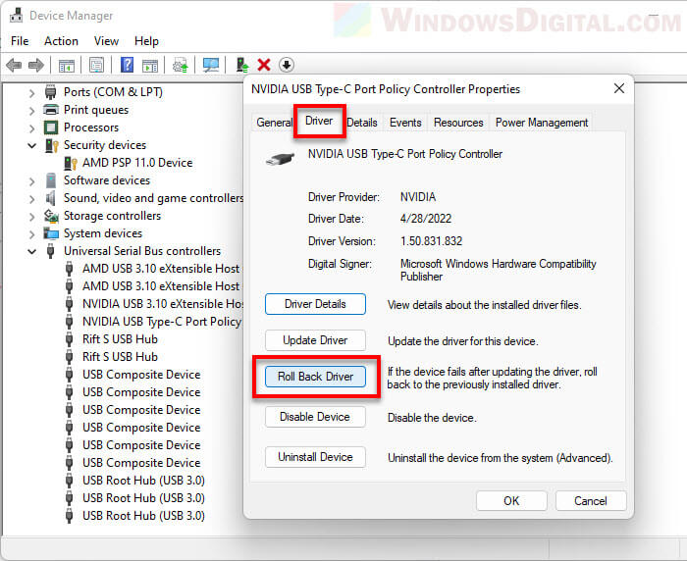
Task: Open the Power Management tab
Action: pyautogui.click(x=542, y=123)
